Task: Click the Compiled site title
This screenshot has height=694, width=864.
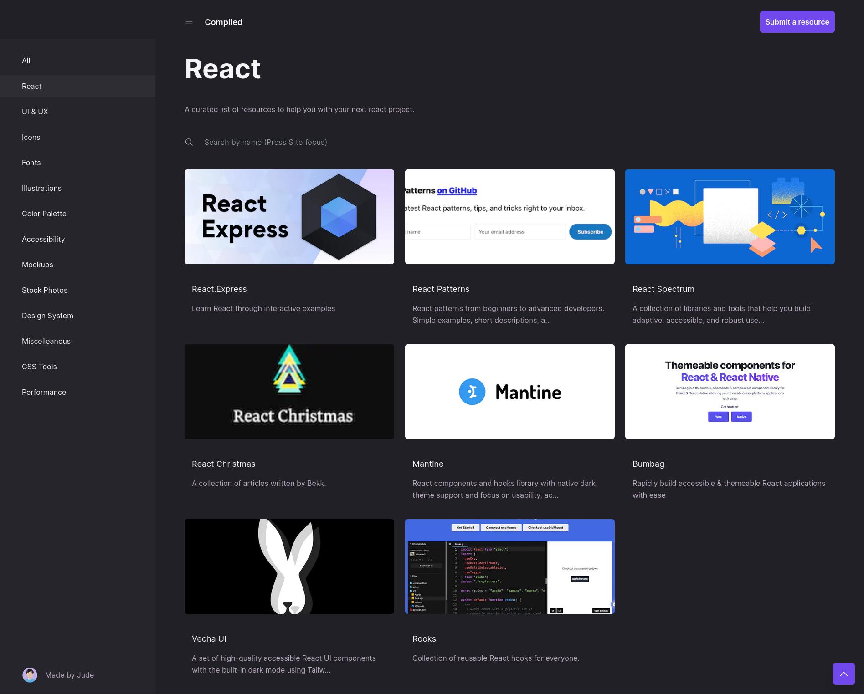Action: point(223,22)
